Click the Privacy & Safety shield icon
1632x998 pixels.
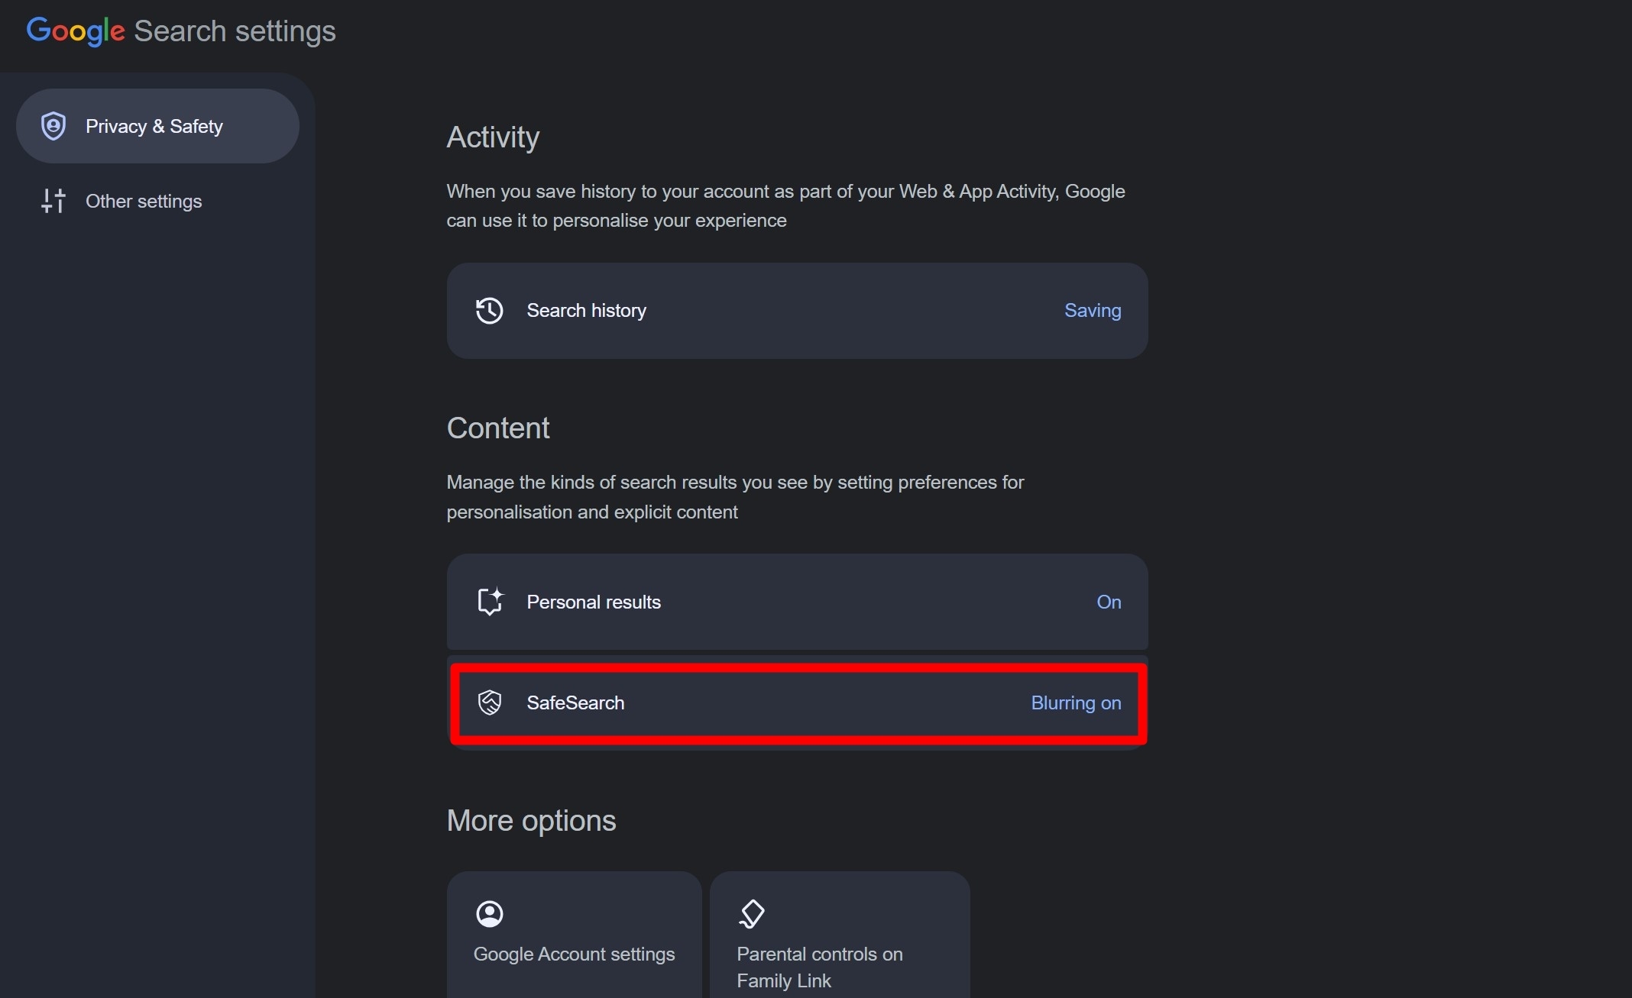coord(53,126)
